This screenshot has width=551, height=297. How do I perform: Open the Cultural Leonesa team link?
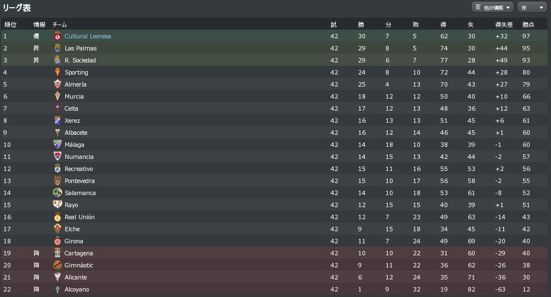[x=88, y=36]
